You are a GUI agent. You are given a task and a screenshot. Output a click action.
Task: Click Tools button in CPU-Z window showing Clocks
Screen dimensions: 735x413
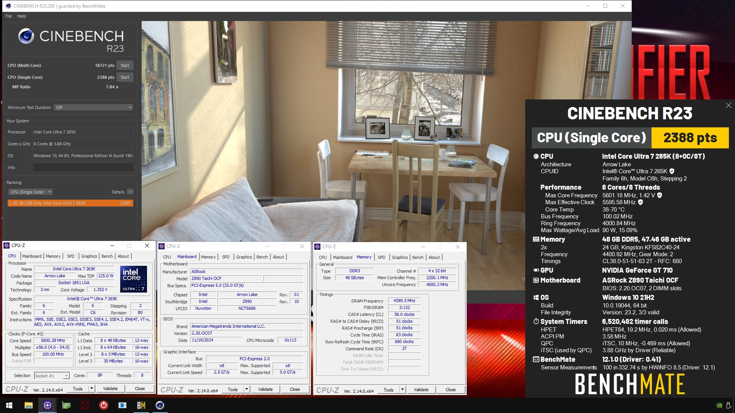pyautogui.click(x=78, y=389)
